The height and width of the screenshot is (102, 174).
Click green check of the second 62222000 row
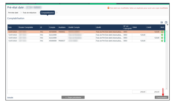162,38
